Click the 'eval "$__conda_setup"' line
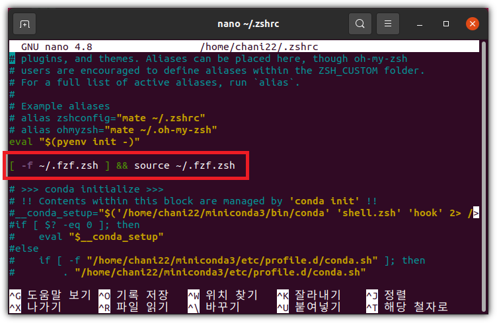Screen dimensions: 497x323 (86, 237)
